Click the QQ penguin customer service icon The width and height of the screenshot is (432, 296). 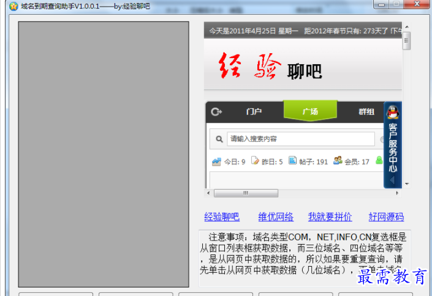pyautogui.click(x=393, y=113)
